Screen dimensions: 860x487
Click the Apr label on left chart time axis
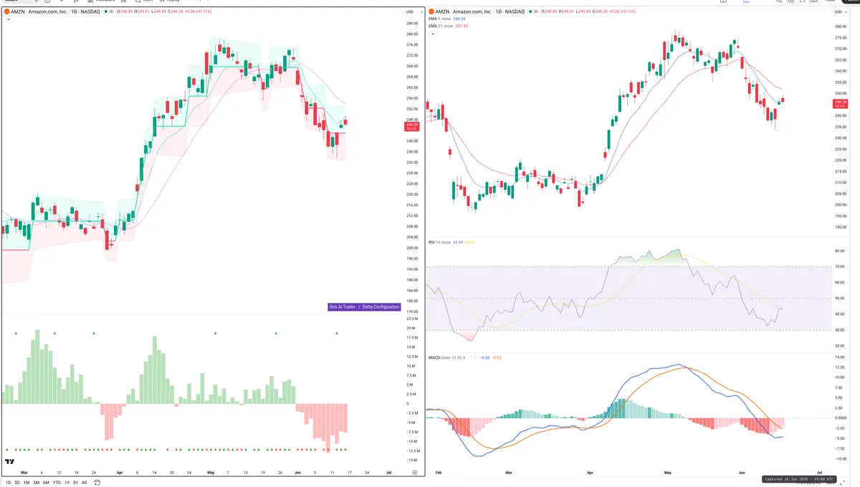pos(120,473)
